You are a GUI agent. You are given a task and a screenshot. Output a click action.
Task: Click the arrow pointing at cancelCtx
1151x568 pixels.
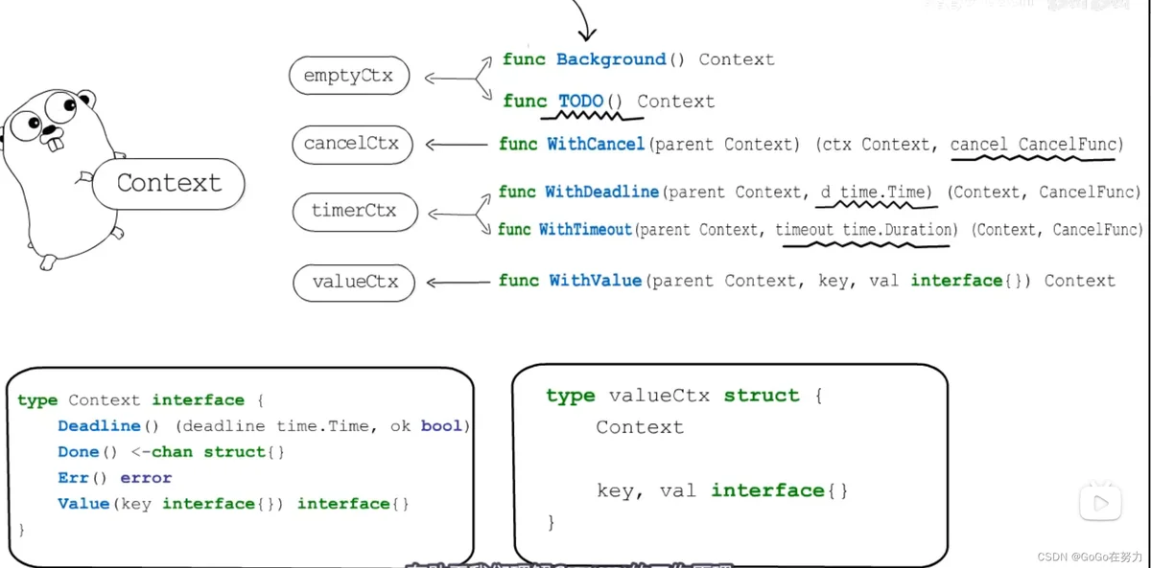click(x=457, y=145)
